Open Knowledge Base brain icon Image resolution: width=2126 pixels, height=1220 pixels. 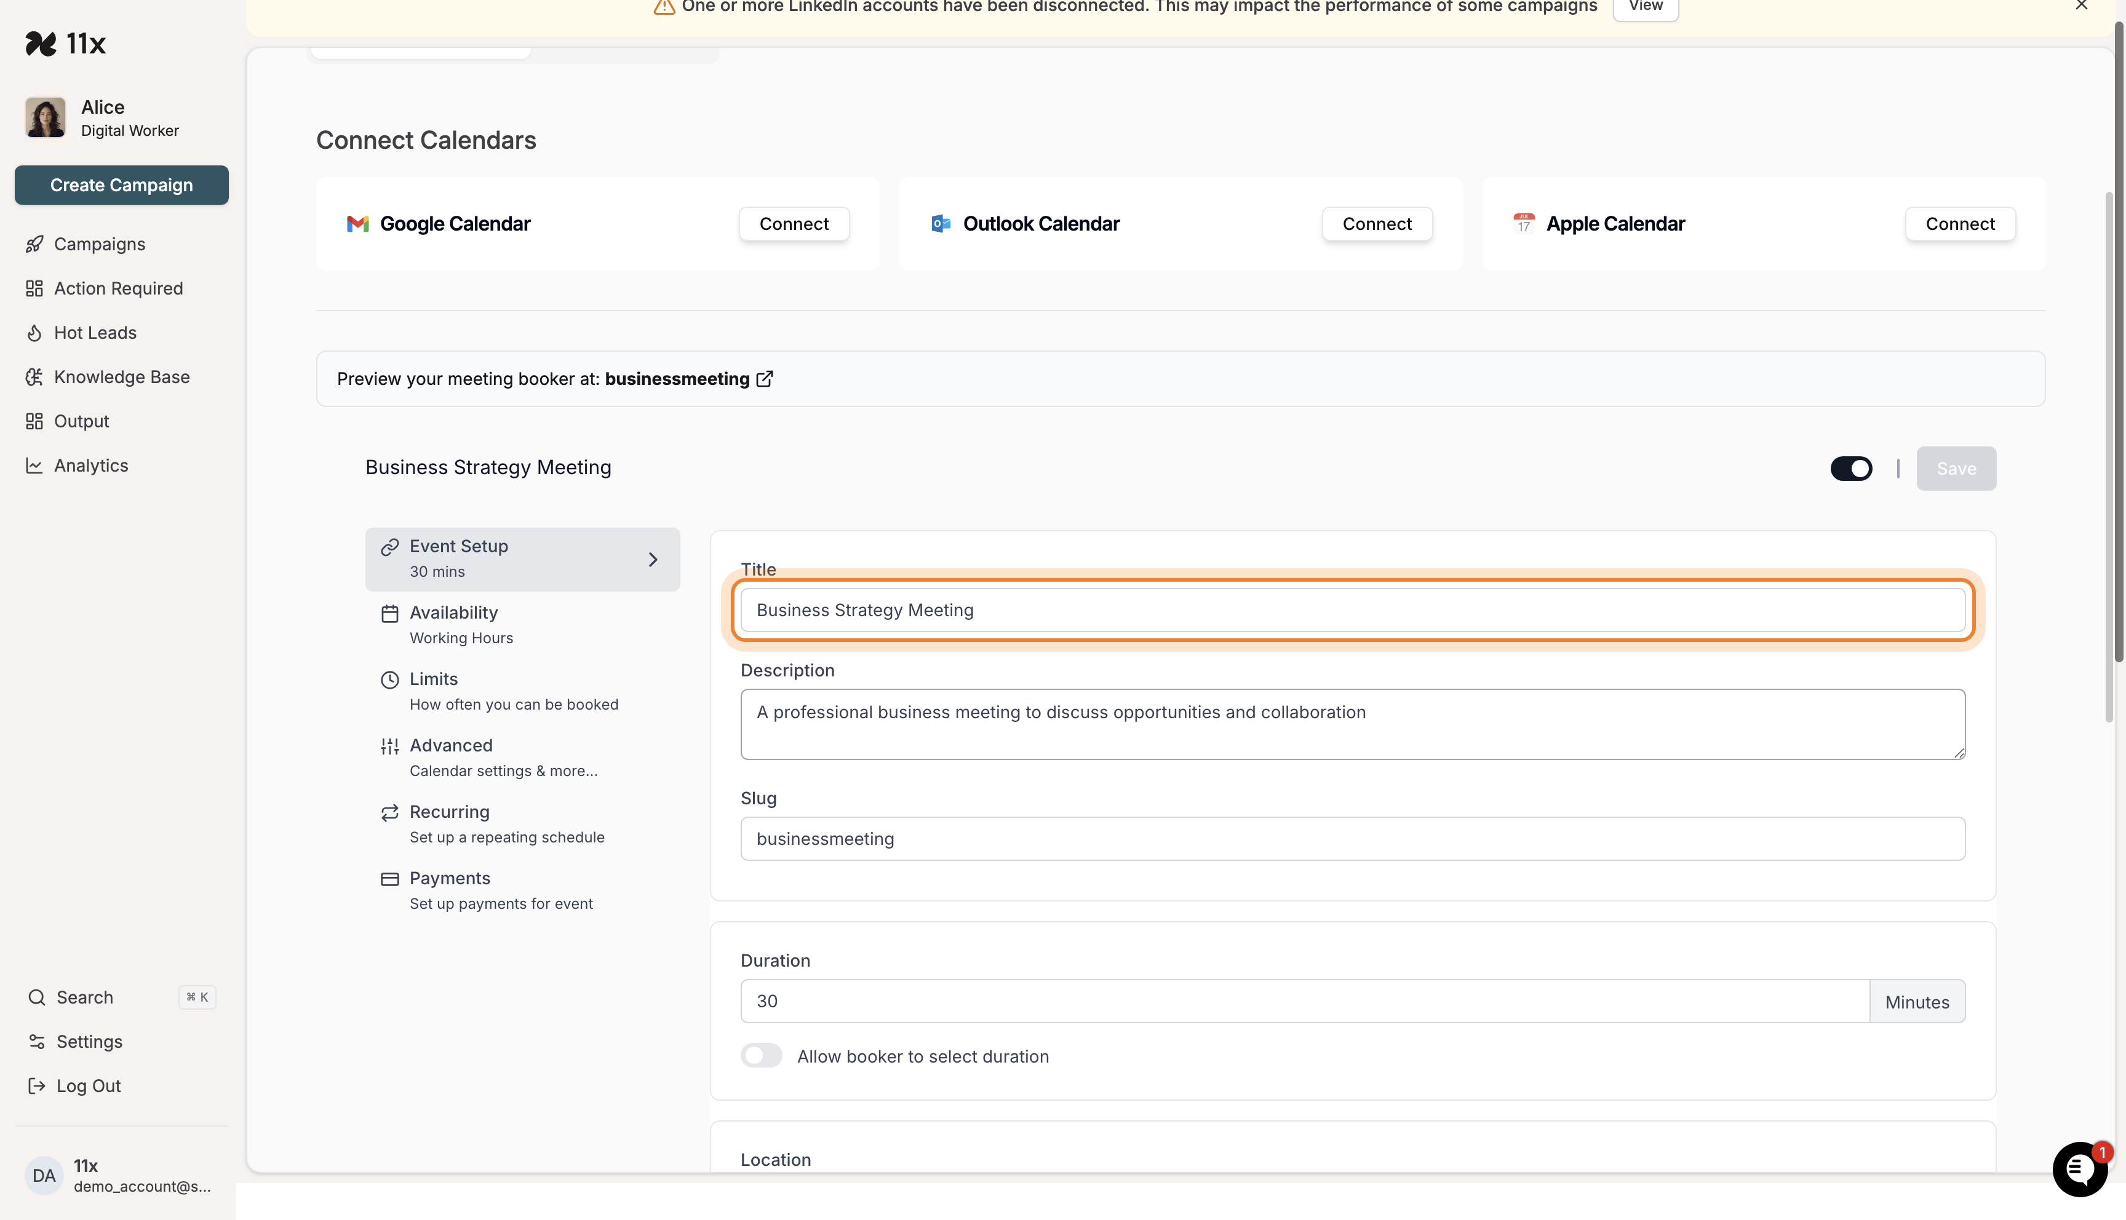click(x=34, y=377)
